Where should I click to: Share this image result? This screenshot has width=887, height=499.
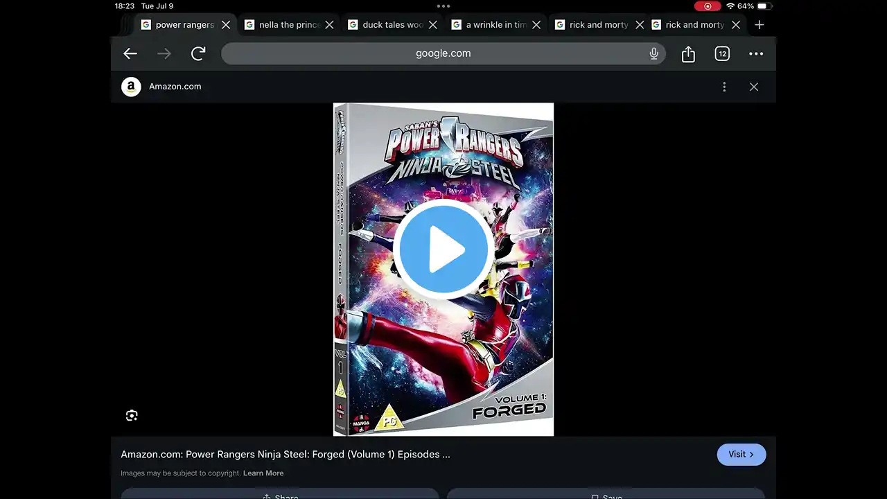click(x=281, y=494)
